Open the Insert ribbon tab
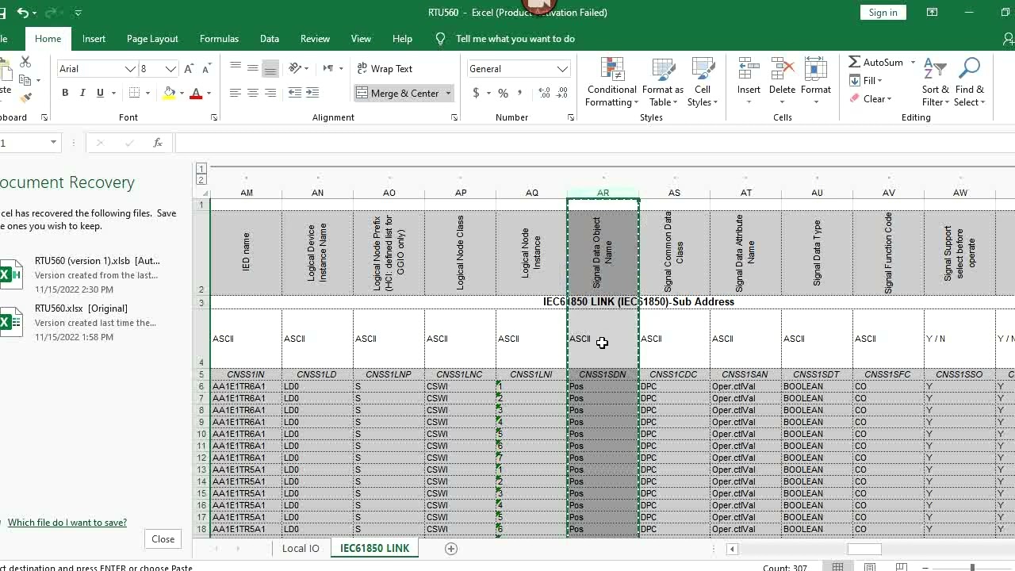Viewport: 1015px width, 571px height. 94,38
